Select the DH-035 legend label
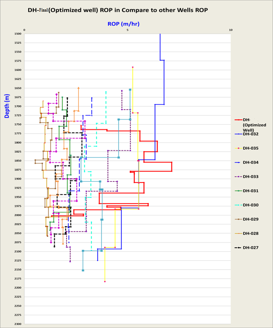273x328 pixels. pyautogui.click(x=251, y=149)
